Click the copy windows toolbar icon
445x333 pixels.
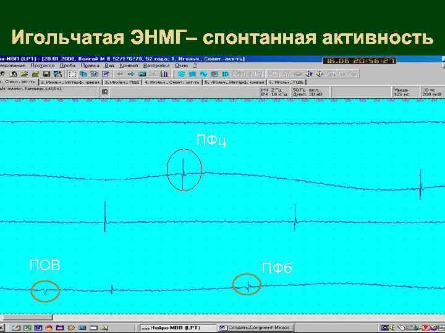click(x=83, y=74)
